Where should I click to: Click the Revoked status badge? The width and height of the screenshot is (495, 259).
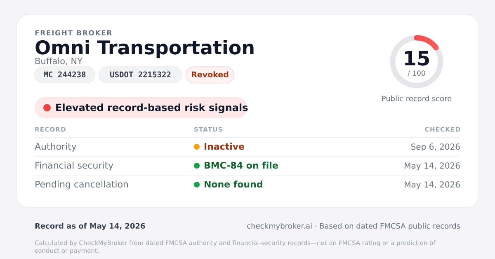click(210, 75)
